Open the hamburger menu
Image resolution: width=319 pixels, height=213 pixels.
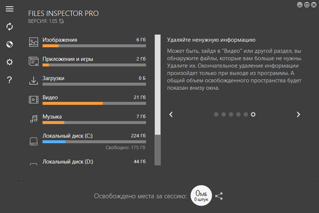click(10, 8)
